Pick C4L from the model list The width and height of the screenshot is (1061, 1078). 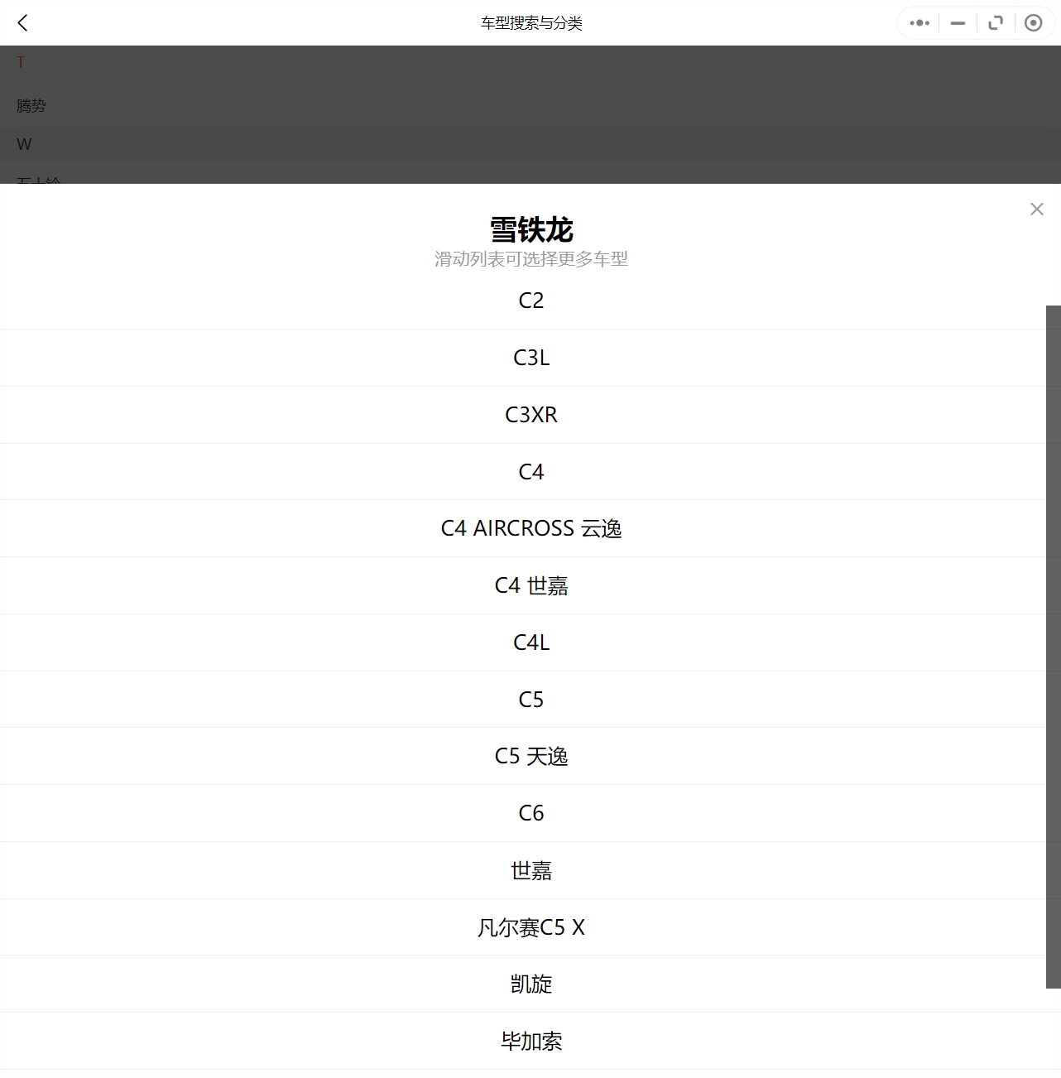(x=530, y=642)
